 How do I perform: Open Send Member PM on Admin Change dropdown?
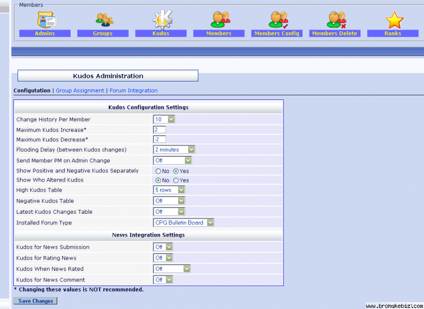coord(173,160)
